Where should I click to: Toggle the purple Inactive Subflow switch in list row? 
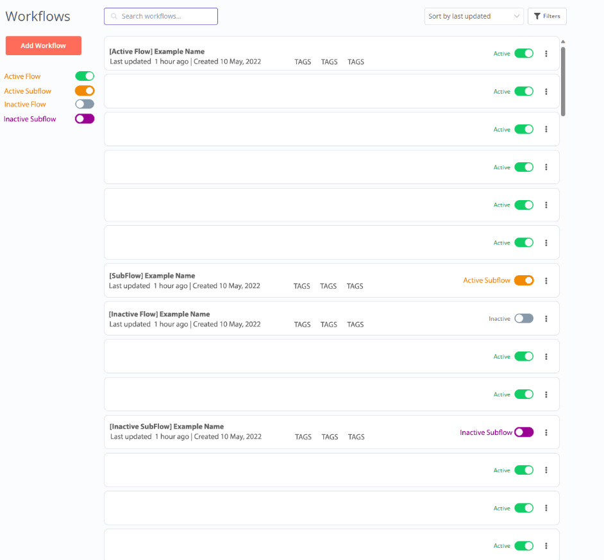524,432
